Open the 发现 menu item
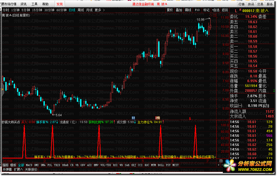The width and height of the screenshot is (277, 176). coord(60,4)
